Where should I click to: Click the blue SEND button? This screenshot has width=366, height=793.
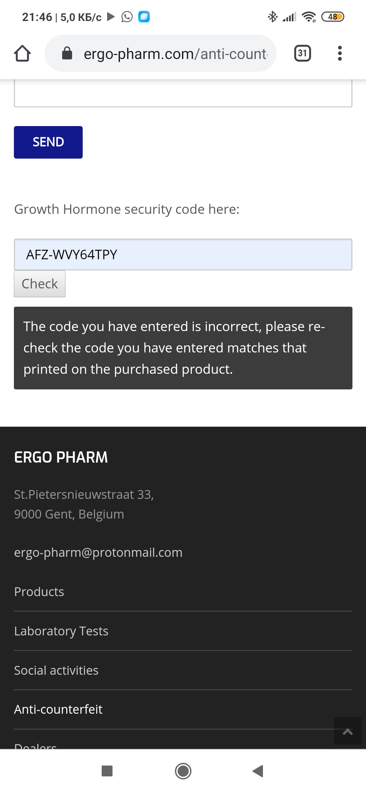click(48, 142)
